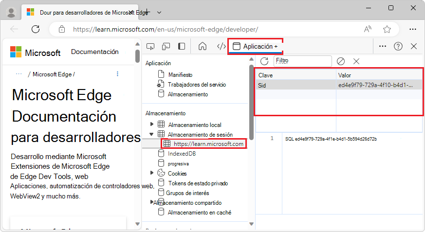Collapse Almacenamiento de sesión tree arrow

151,134
